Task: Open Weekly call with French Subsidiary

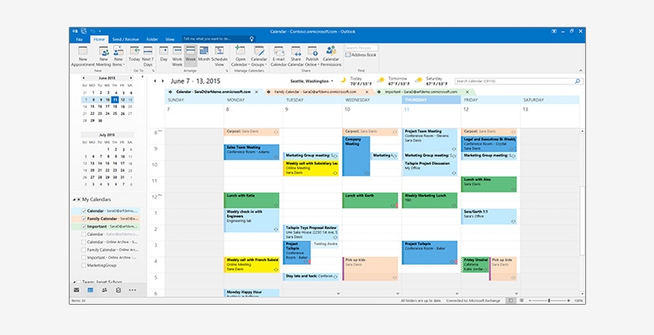Action: point(252,265)
